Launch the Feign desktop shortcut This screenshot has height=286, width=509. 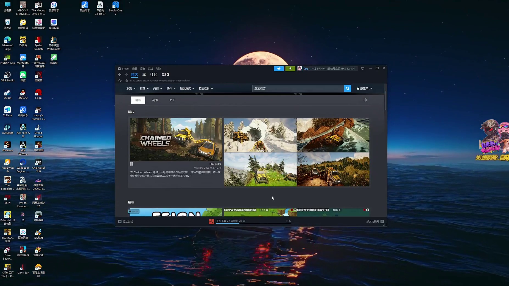tap(38, 94)
